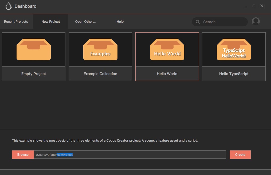
Task: Maximize the Dashboard window
Action: pos(254,6)
